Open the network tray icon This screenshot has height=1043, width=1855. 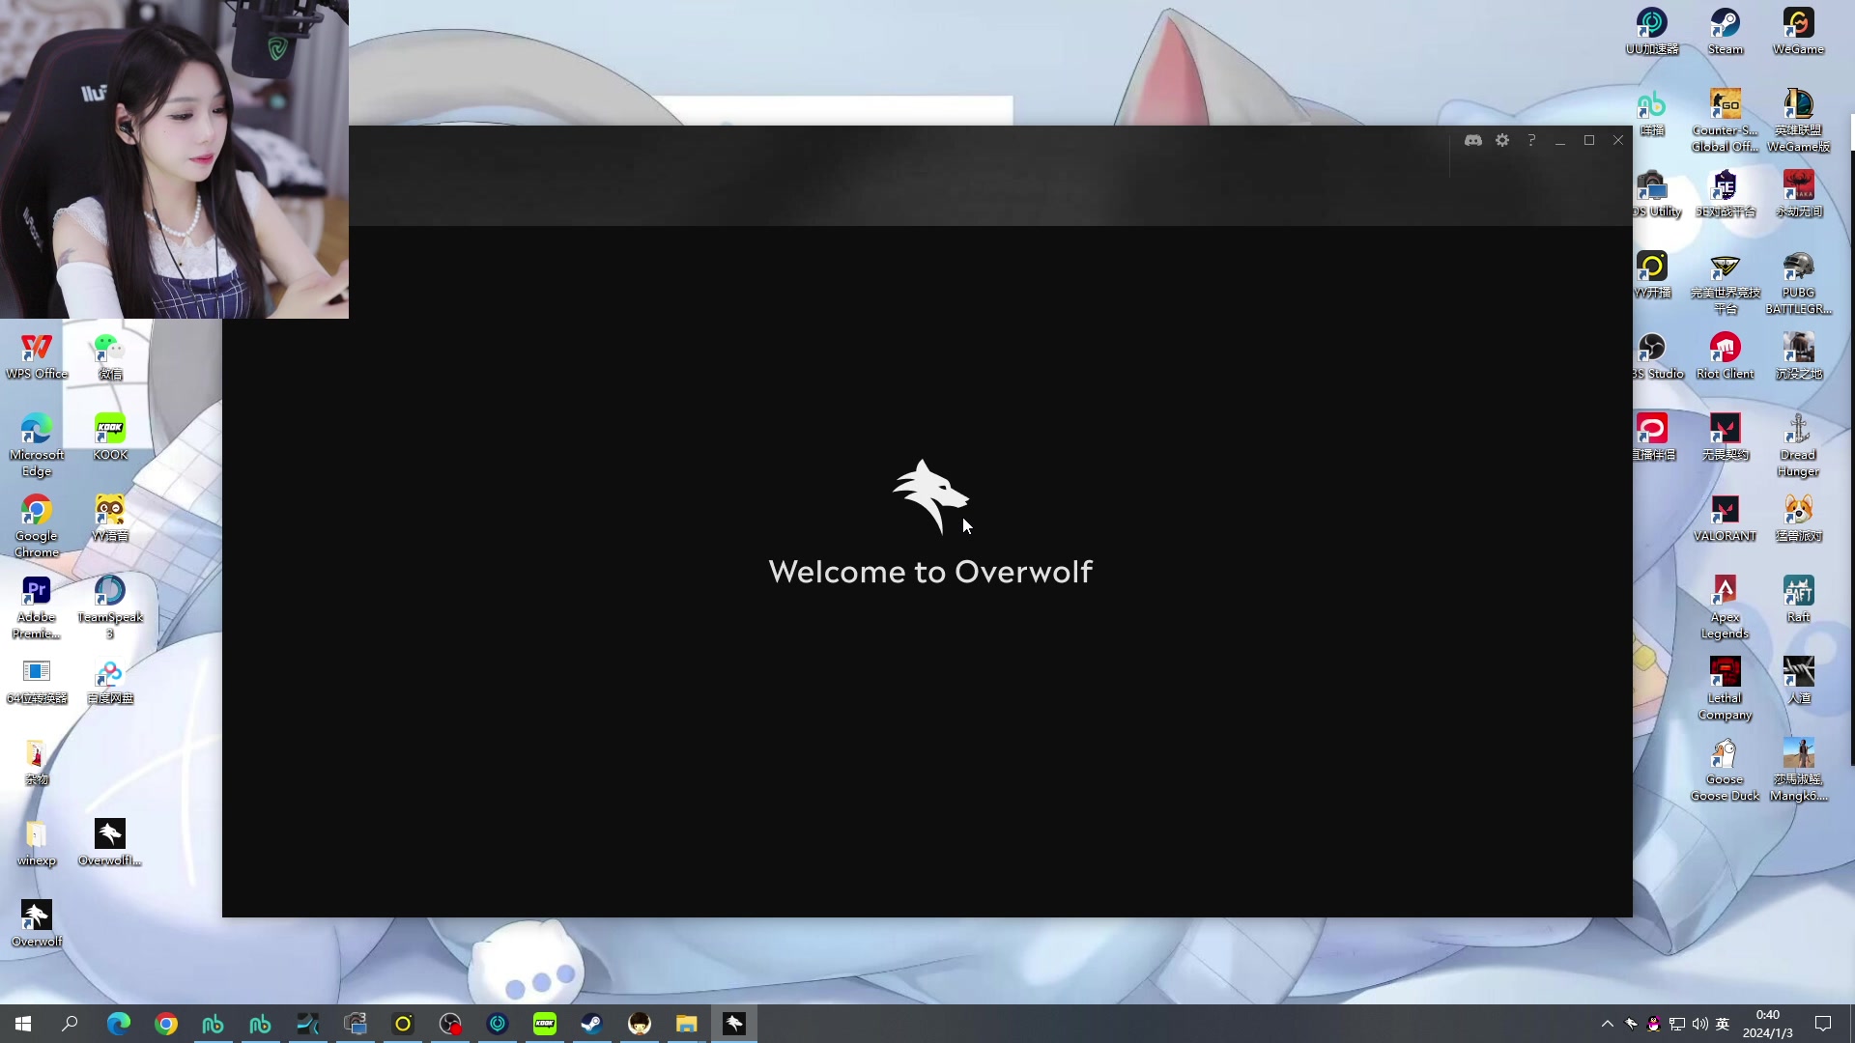[x=1677, y=1024]
